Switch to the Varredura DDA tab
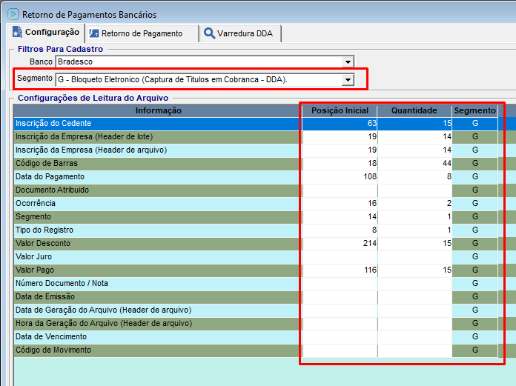 (245, 33)
